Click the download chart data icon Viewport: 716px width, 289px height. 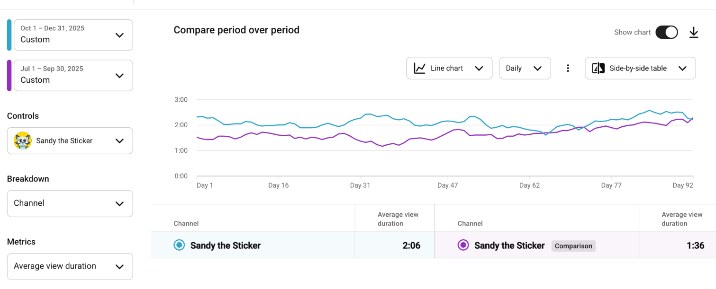pyautogui.click(x=694, y=33)
